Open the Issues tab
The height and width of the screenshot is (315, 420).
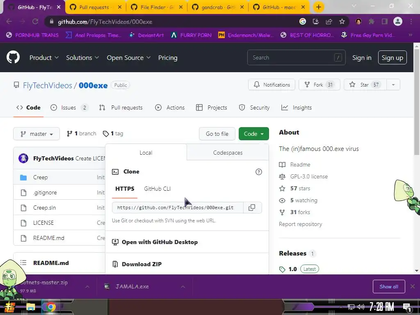[x=69, y=108]
